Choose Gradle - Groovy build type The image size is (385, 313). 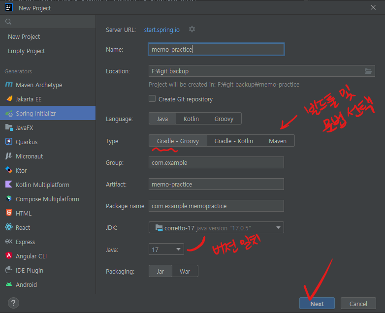(178, 141)
